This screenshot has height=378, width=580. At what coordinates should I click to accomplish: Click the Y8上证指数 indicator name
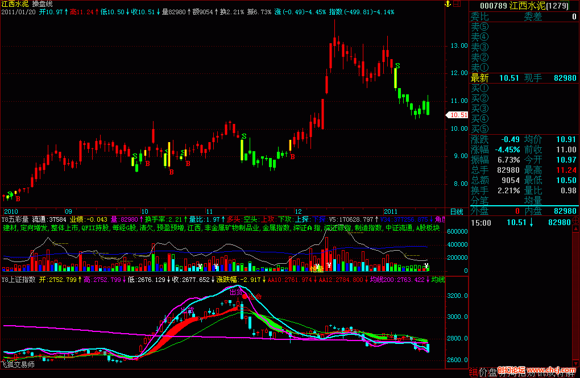click(19, 280)
